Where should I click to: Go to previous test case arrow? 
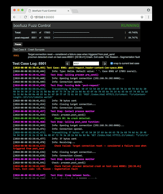click(x=67, y=64)
